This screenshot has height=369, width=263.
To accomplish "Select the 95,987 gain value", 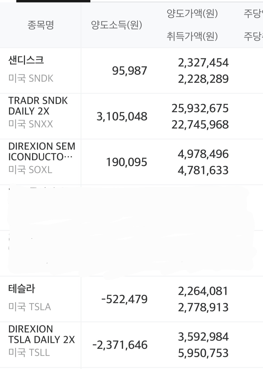I will coord(129,71).
